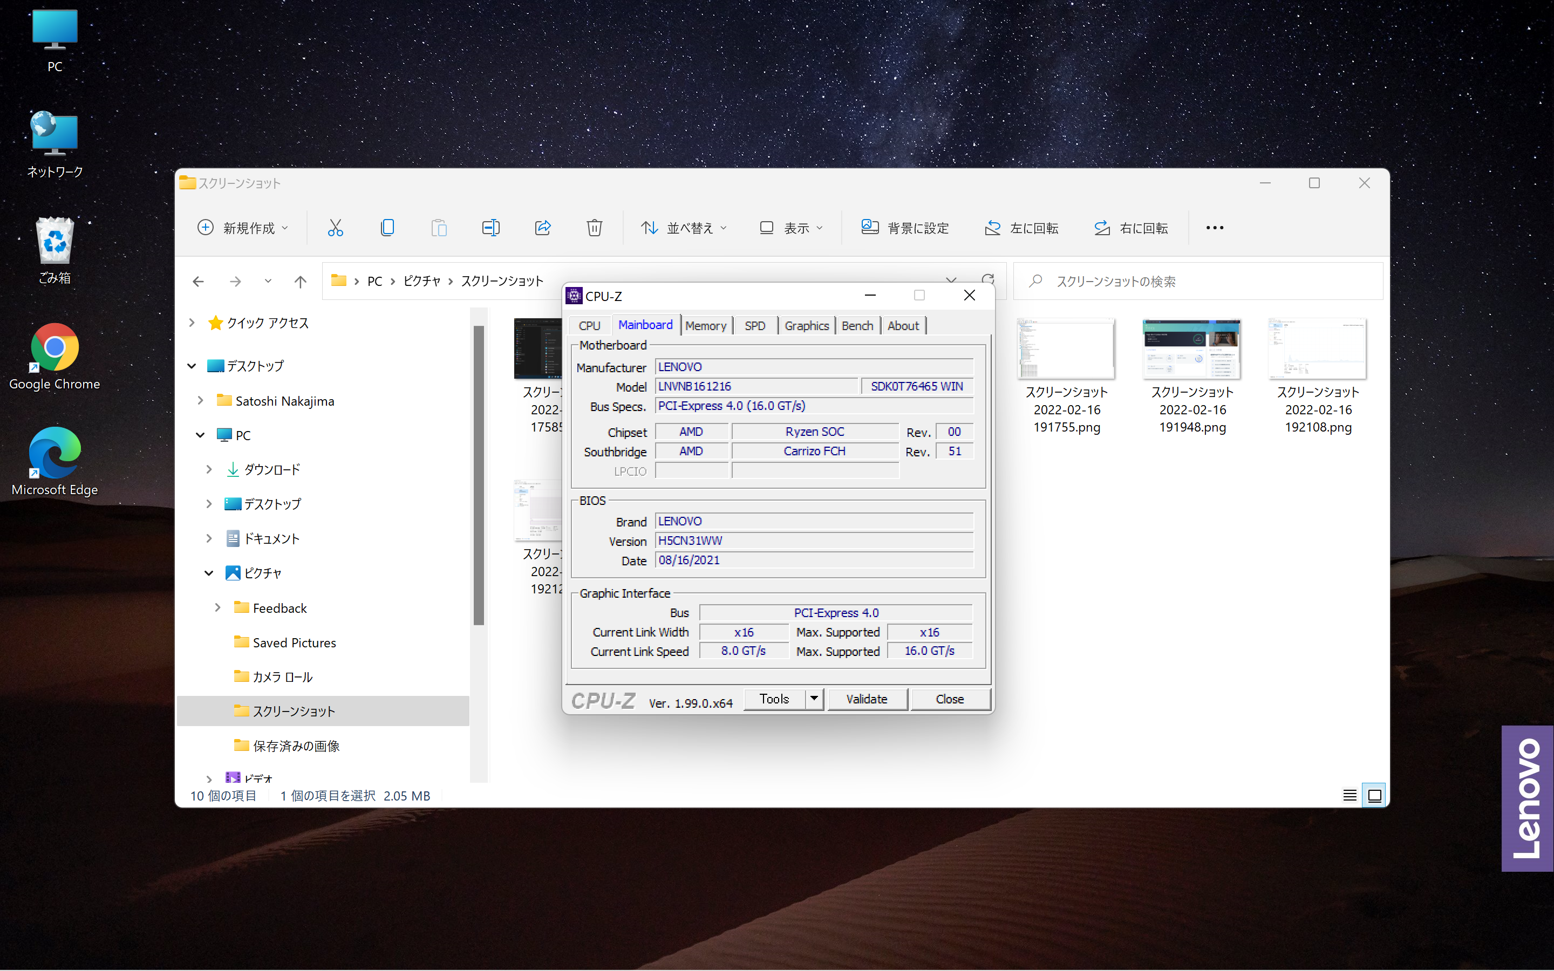Click the Copy icon in Explorer toolbar
The height and width of the screenshot is (971, 1554).
point(387,228)
